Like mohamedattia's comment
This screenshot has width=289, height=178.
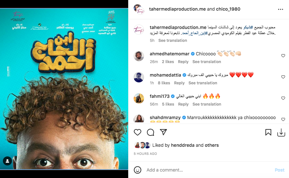pos(283,77)
